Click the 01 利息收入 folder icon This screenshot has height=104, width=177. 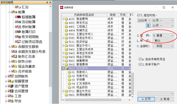(69, 72)
